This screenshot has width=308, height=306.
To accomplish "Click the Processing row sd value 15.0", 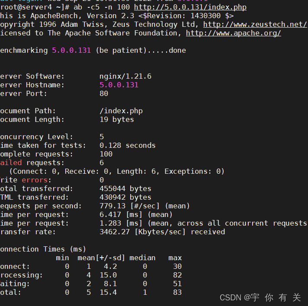I will coord(108,275).
